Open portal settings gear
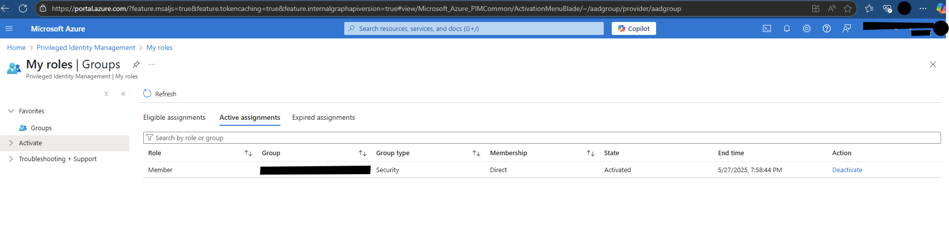Screen dimensions: 949x250 pyautogui.click(x=807, y=28)
